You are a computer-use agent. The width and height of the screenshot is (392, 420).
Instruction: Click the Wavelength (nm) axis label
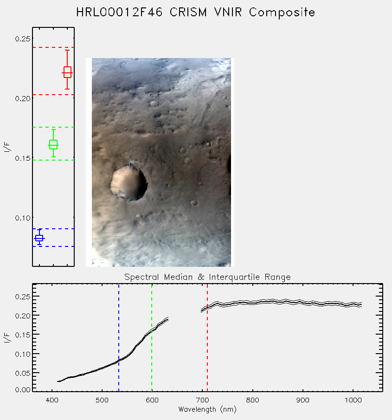[207, 409]
